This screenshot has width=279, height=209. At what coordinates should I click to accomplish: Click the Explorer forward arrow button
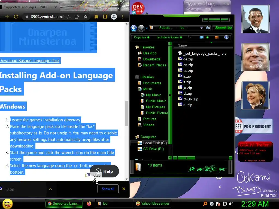[141, 28]
